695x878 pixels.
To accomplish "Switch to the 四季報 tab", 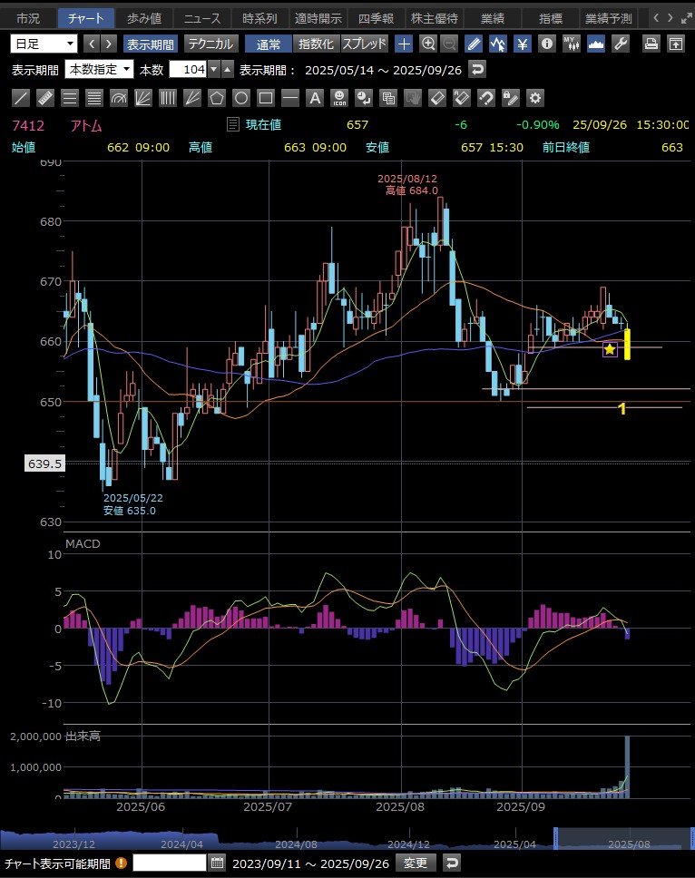I will click(377, 18).
